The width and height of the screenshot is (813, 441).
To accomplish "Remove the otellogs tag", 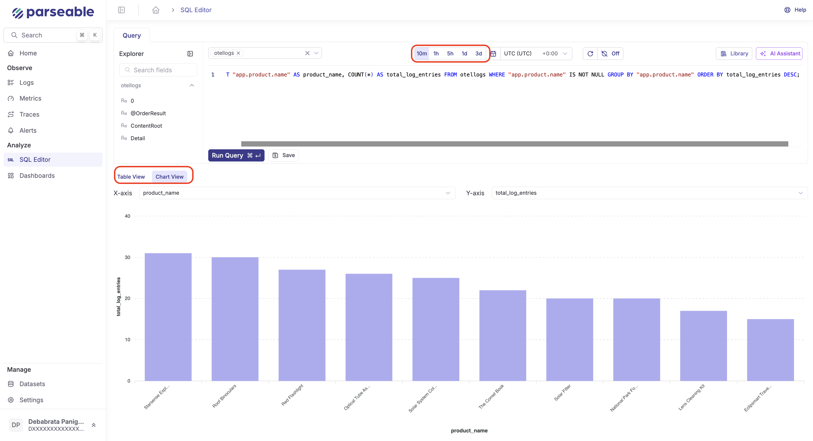I will pos(238,53).
